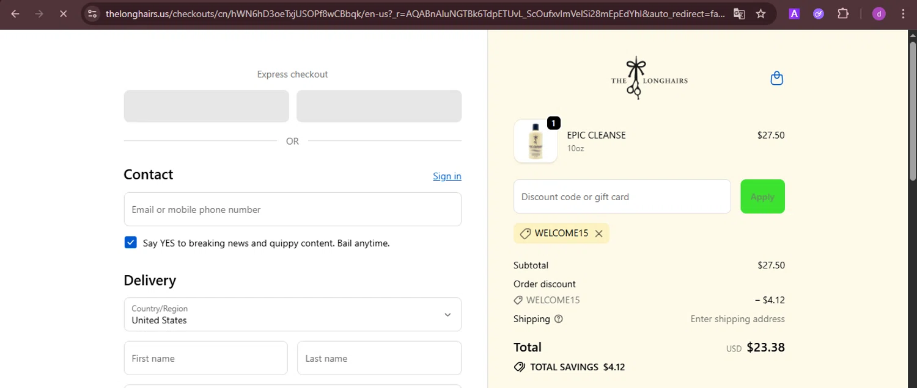Bookmark this page with the star
917x388 pixels.
pyautogui.click(x=761, y=13)
